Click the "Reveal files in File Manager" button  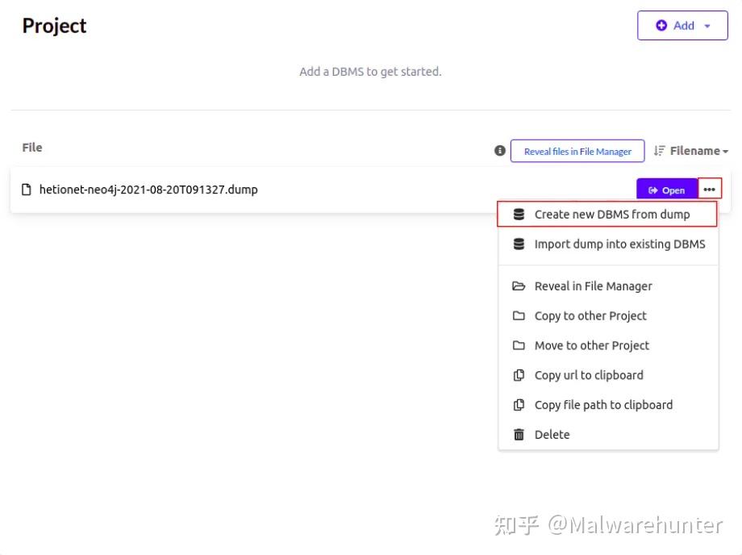click(x=577, y=151)
